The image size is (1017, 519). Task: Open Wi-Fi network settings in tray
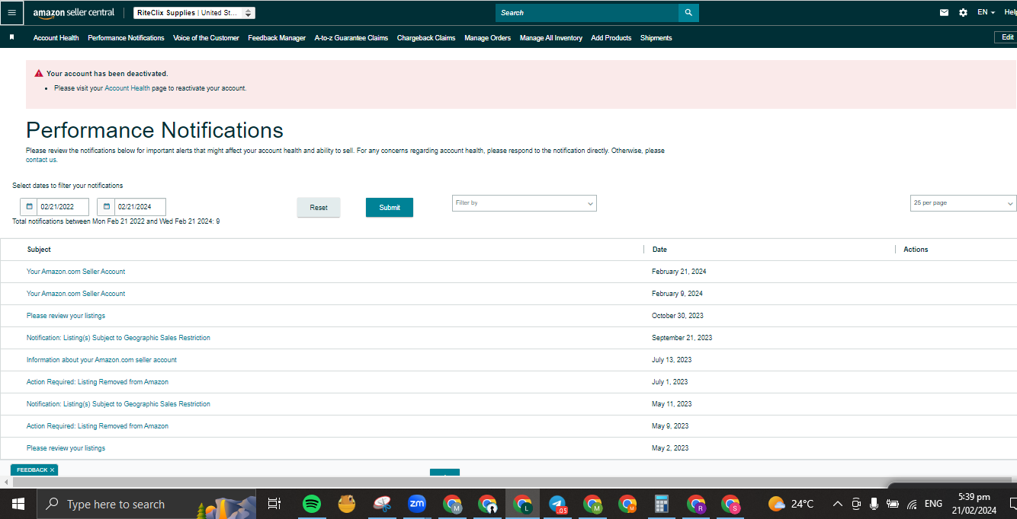click(912, 504)
